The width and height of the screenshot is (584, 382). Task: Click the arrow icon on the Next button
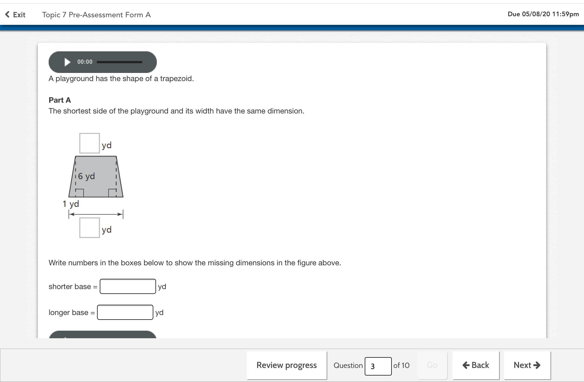point(537,365)
